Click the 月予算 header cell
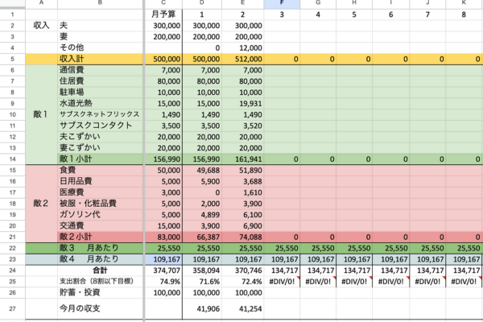 [x=163, y=14]
